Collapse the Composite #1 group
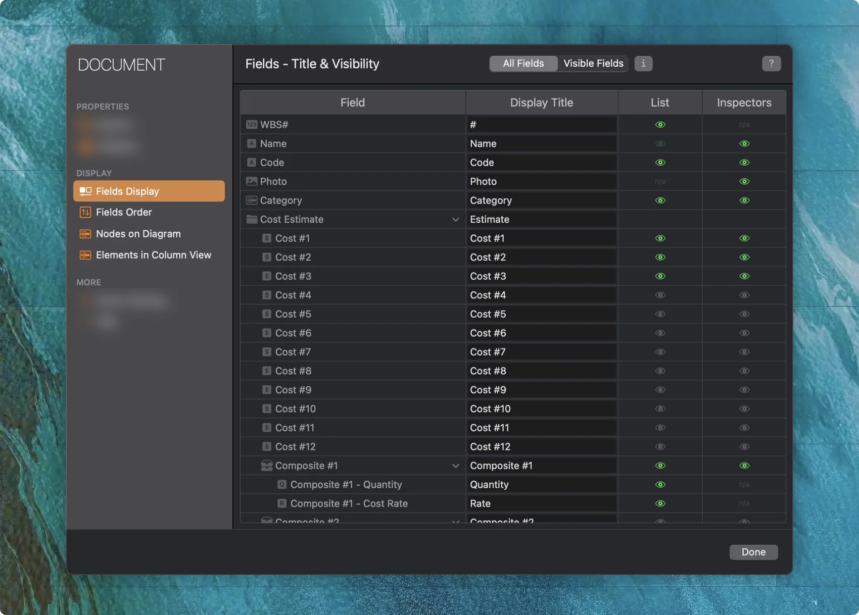 coord(455,465)
